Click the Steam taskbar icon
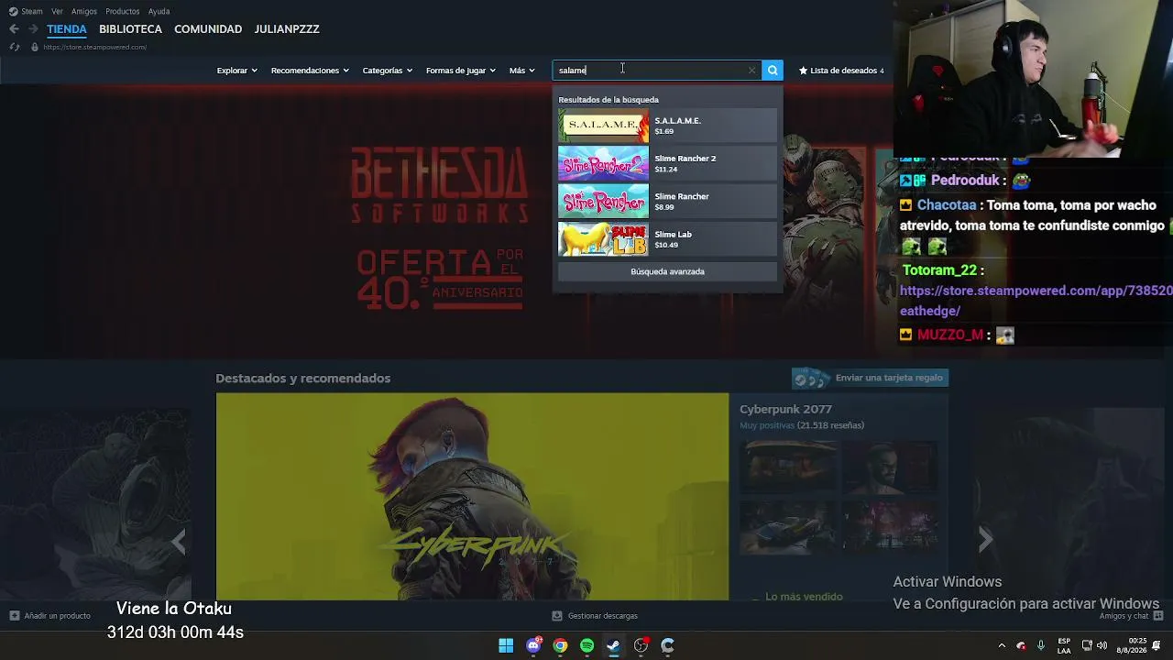This screenshot has width=1173, height=660. [x=614, y=645]
